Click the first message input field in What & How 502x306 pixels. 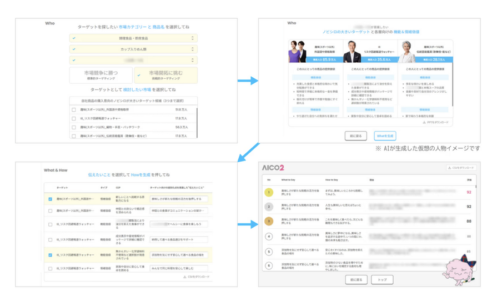click(178, 199)
